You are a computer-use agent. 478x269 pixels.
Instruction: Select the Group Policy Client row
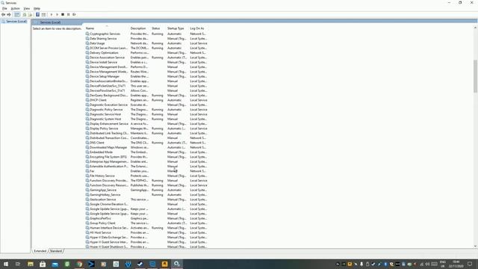[146, 223]
